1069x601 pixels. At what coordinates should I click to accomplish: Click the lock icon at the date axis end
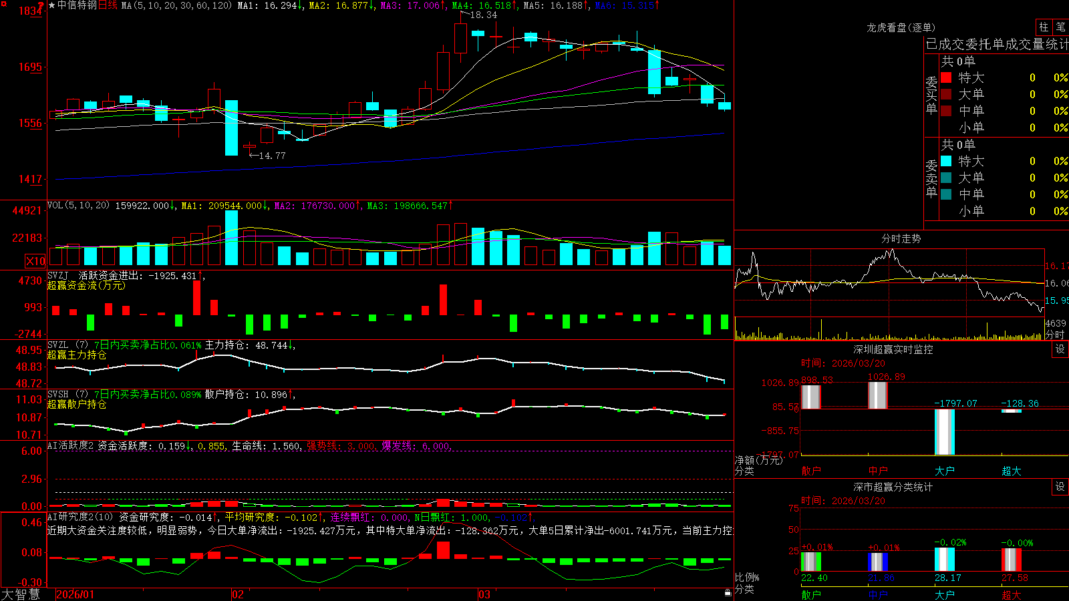tap(728, 593)
